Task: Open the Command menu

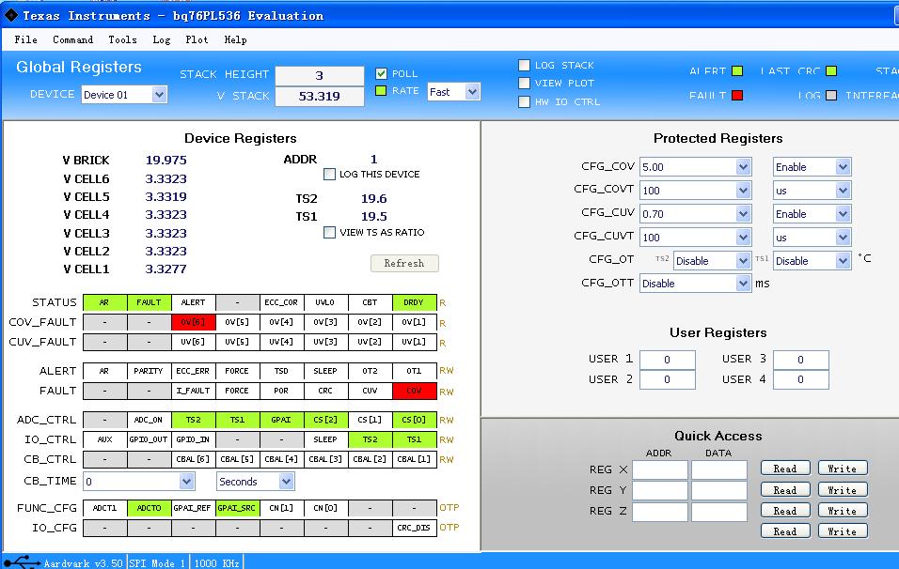Action: [72, 39]
